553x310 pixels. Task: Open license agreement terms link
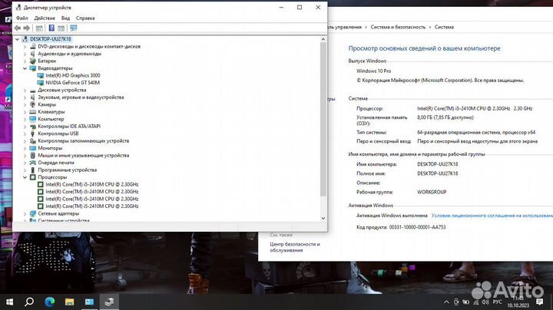(x=492, y=216)
